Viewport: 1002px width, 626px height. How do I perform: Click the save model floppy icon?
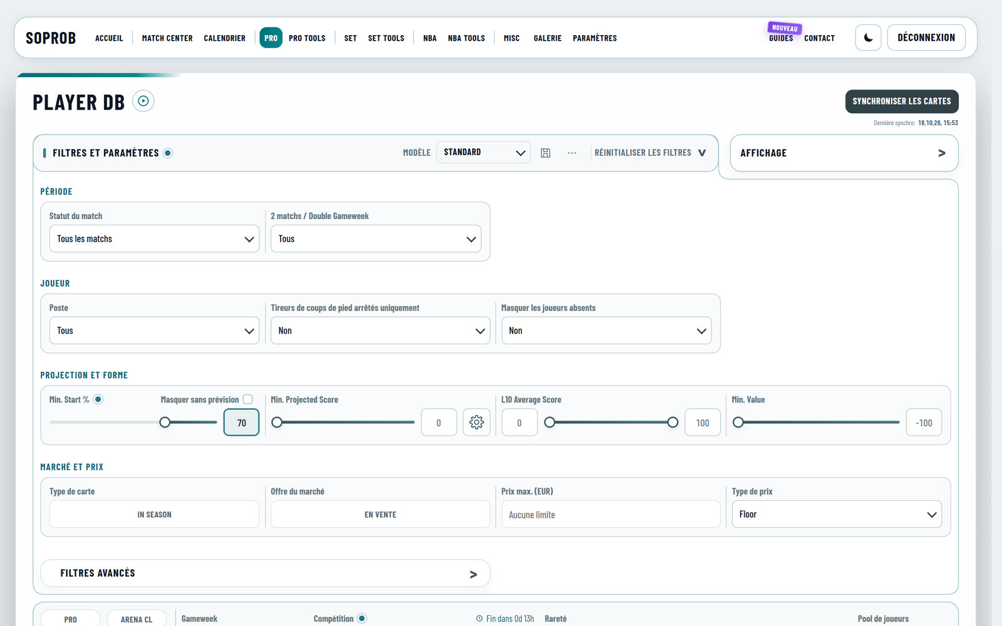pos(545,153)
